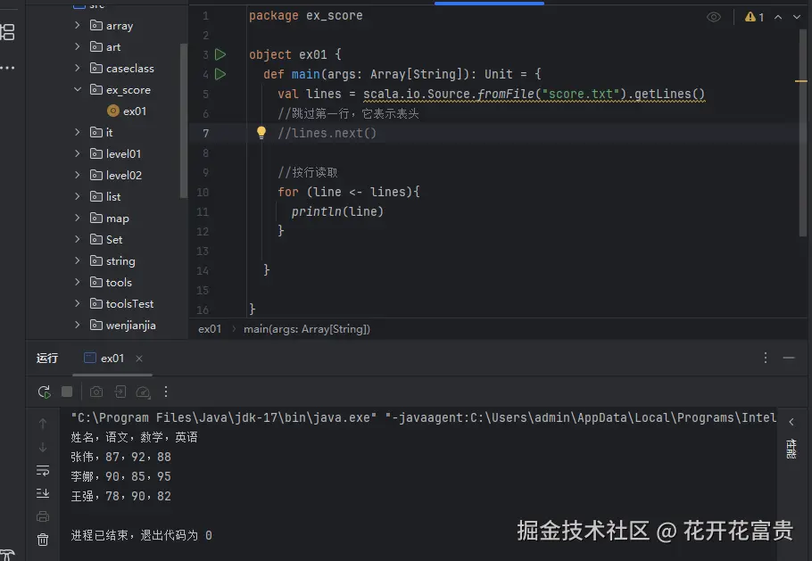This screenshot has height=561, width=812.
Task: Expand the map package folder
Action: 78,218
